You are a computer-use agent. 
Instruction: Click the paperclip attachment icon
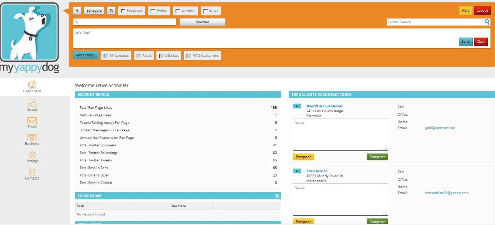coord(77,11)
